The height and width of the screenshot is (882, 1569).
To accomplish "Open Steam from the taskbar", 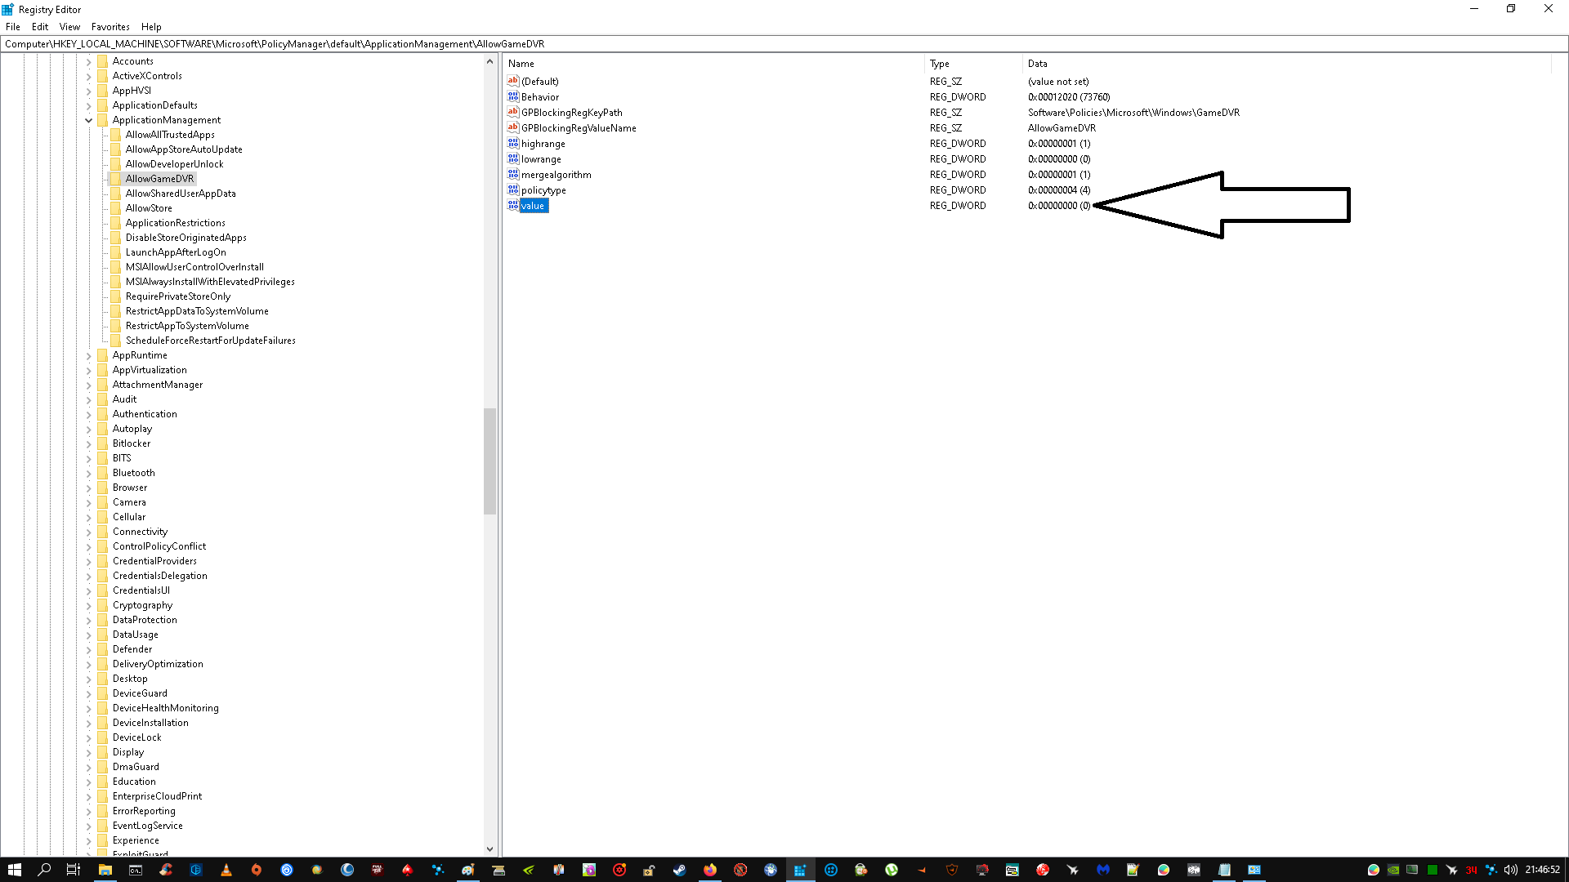I will pyautogui.click(x=679, y=870).
